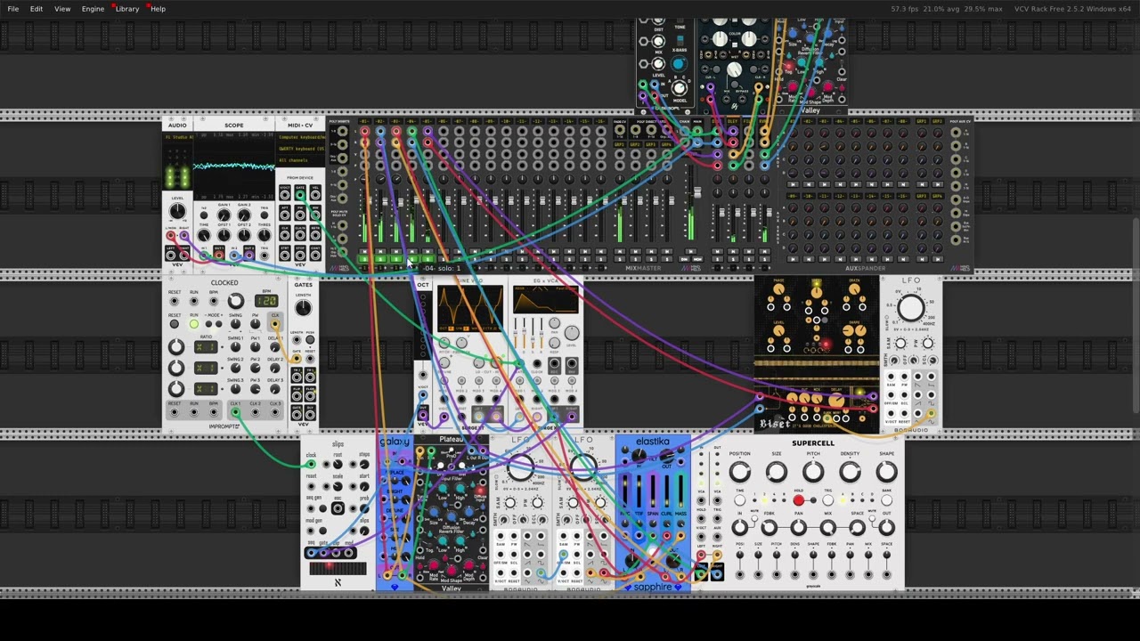1140x641 pixels.
Task: Click MixMaster track -06- label
Action: pos(444,121)
